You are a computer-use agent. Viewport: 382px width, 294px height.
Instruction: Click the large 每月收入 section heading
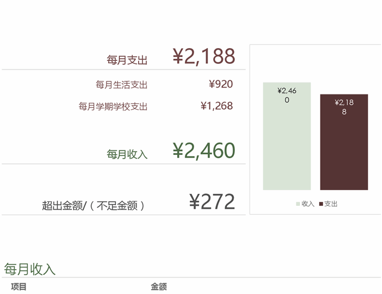pyautogui.click(x=29, y=269)
